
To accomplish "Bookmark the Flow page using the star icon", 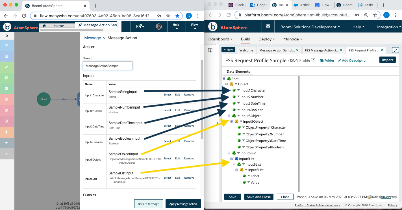I will coord(177,16).
